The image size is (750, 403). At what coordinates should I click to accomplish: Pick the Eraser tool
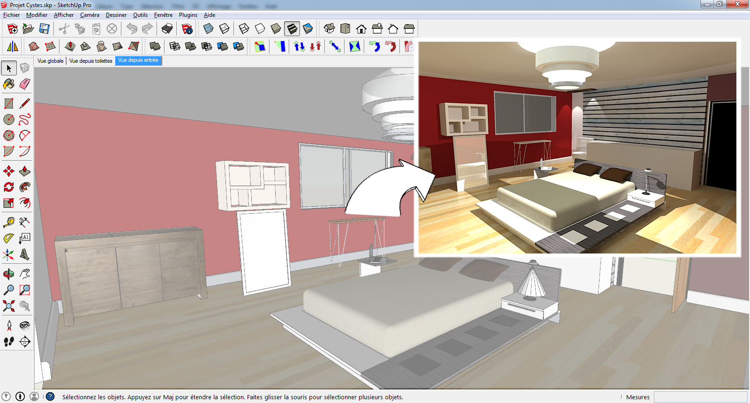point(24,84)
